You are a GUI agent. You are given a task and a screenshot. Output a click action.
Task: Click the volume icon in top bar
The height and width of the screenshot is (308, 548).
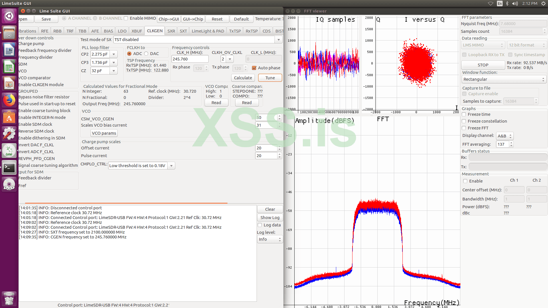515,3
